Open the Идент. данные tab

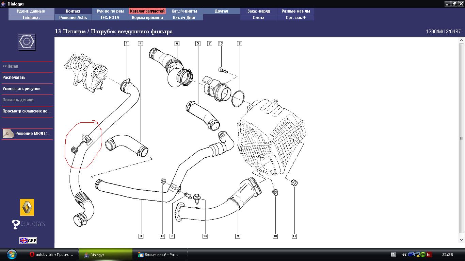pos(31,11)
